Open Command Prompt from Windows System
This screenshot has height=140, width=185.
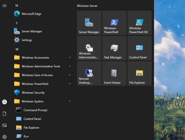(x=35, y=110)
